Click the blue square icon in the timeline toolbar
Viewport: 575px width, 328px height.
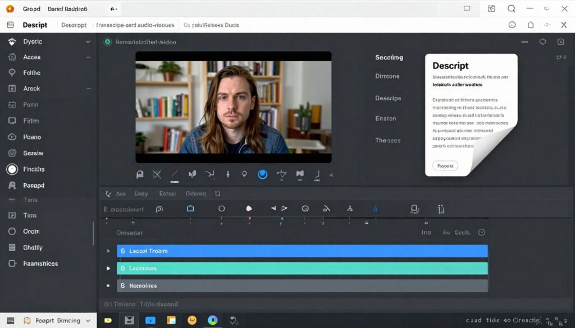[190, 209]
